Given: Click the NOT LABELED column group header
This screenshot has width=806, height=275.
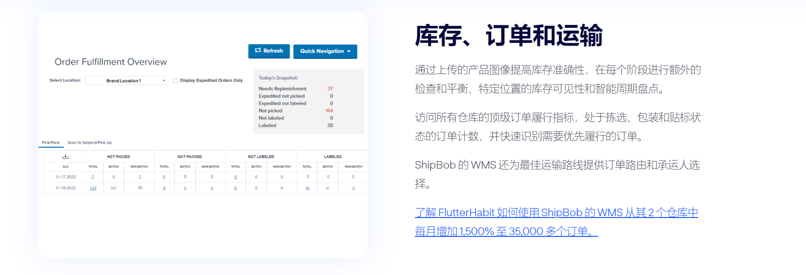Looking at the screenshot, I should [261, 157].
